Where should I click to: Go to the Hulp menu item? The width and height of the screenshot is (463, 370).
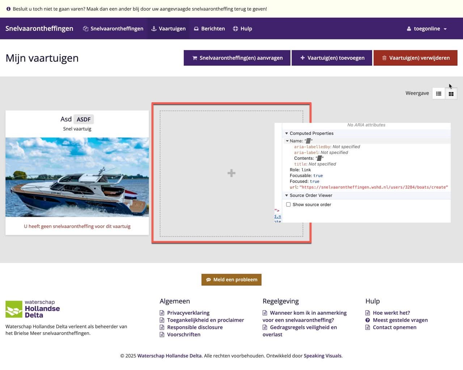(242, 29)
